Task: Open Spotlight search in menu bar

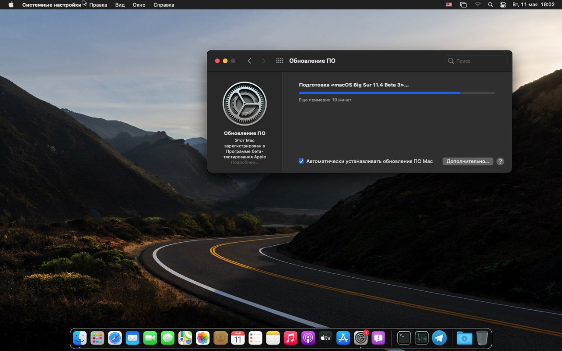Action: click(490, 5)
